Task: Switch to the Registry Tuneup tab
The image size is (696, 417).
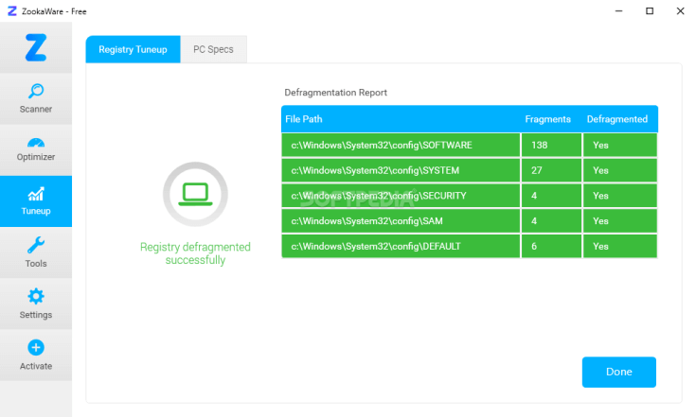Action: click(133, 49)
